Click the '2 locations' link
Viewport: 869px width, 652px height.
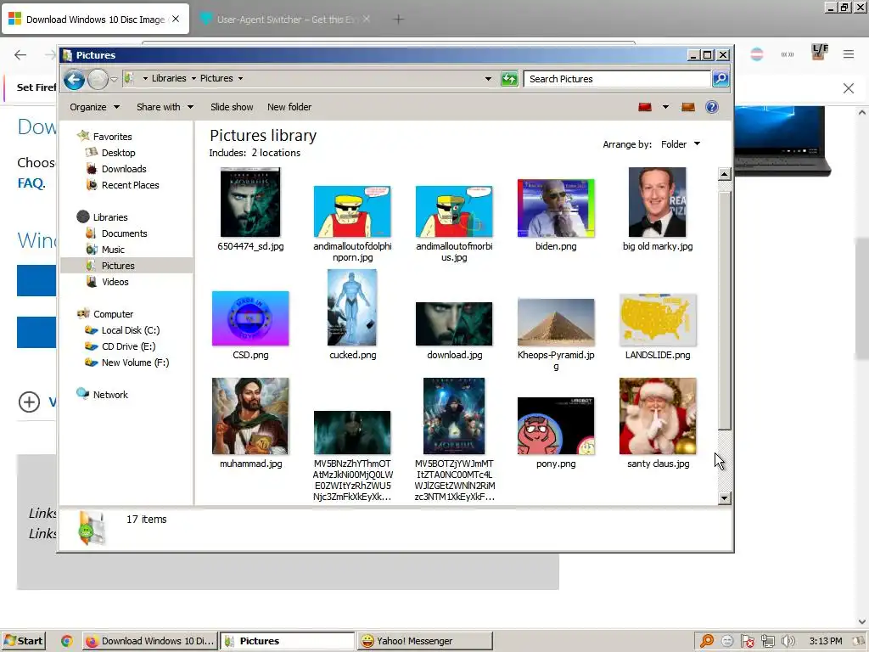tap(276, 153)
